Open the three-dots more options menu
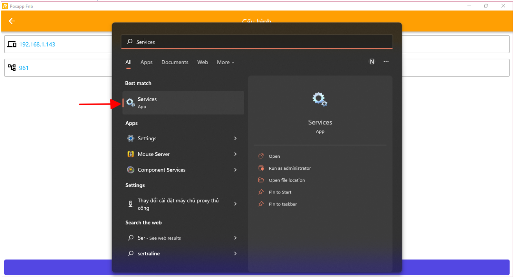Viewport: 515px width, 279px height. pyautogui.click(x=386, y=62)
